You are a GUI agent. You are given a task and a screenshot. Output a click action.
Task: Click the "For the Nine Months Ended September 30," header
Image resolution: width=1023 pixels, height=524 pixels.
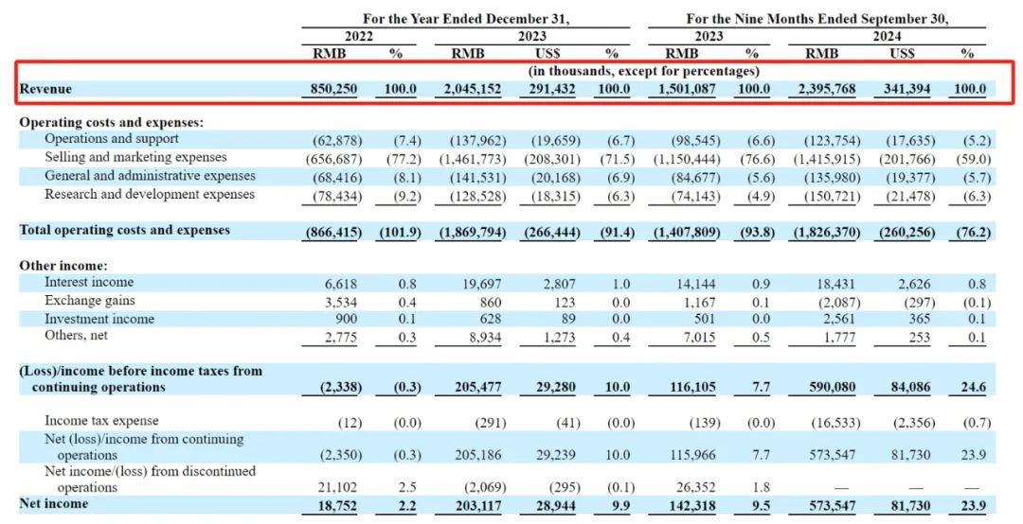pos(817,19)
